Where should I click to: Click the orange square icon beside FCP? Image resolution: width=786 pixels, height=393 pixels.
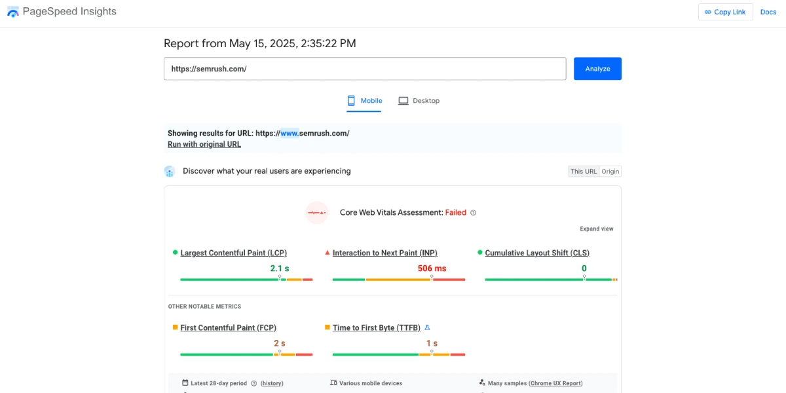[175, 327]
